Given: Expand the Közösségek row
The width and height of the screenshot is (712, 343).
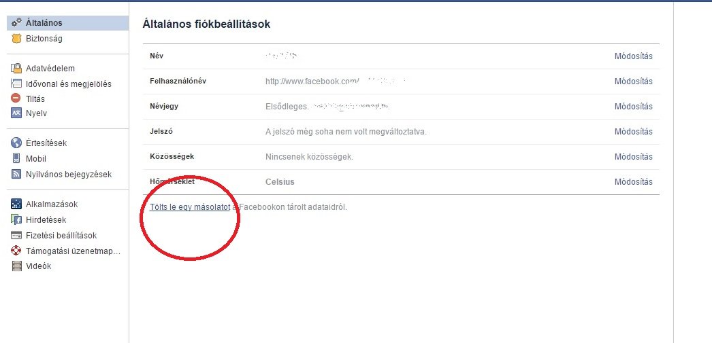Looking at the screenshot, I should [x=633, y=157].
